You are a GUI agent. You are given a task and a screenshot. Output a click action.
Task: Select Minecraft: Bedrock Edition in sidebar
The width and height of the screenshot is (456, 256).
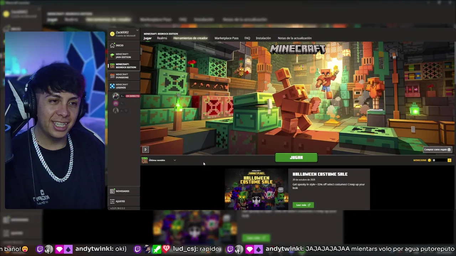124,66
